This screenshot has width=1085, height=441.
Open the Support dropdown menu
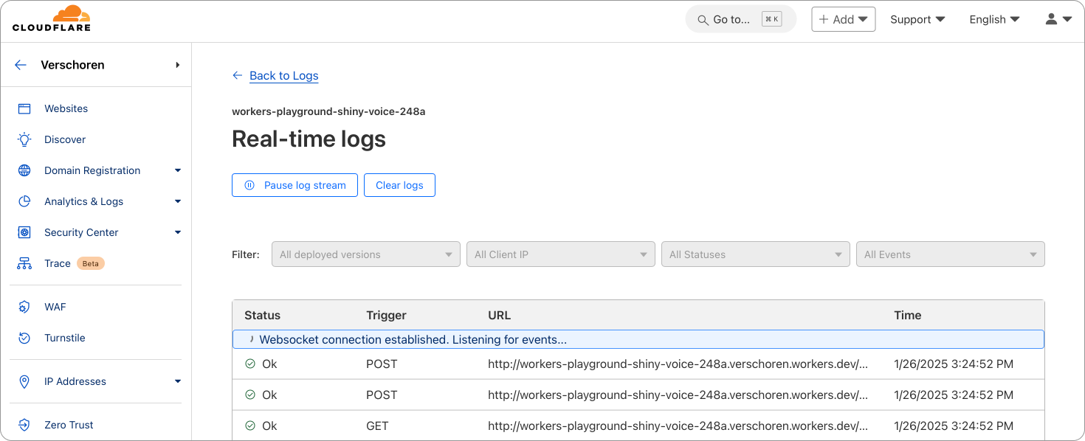click(x=917, y=19)
